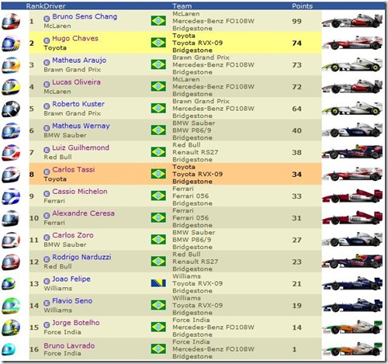Click helmet icon in Cassio Michelon row

coord(11,196)
